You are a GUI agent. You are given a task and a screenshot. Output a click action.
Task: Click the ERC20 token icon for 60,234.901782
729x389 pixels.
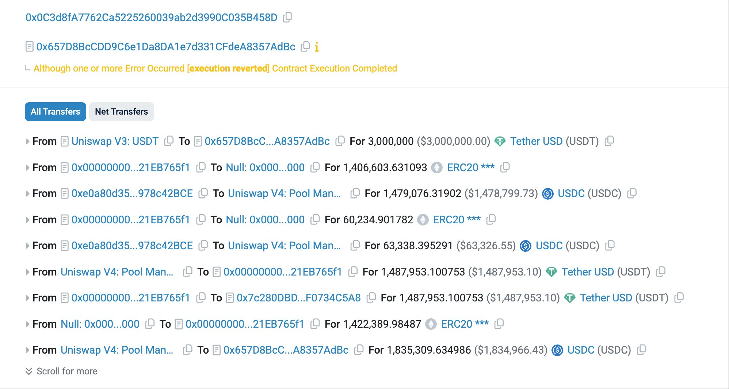(x=423, y=220)
